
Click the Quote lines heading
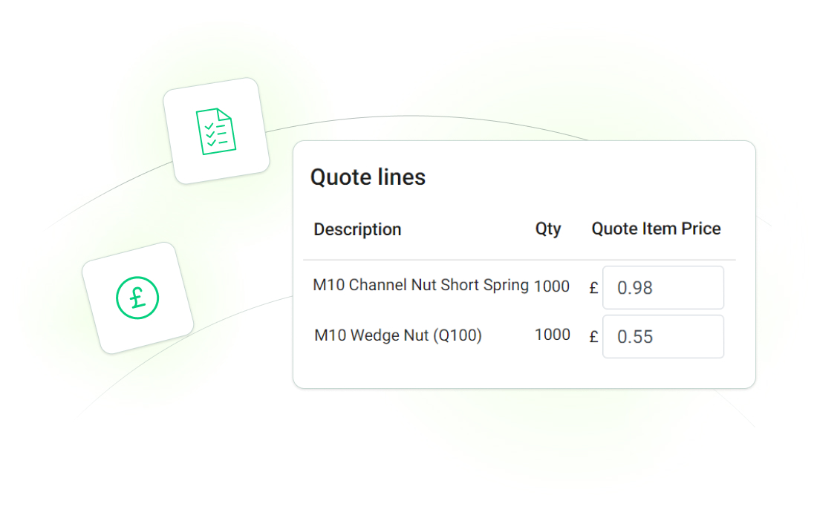click(368, 177)
